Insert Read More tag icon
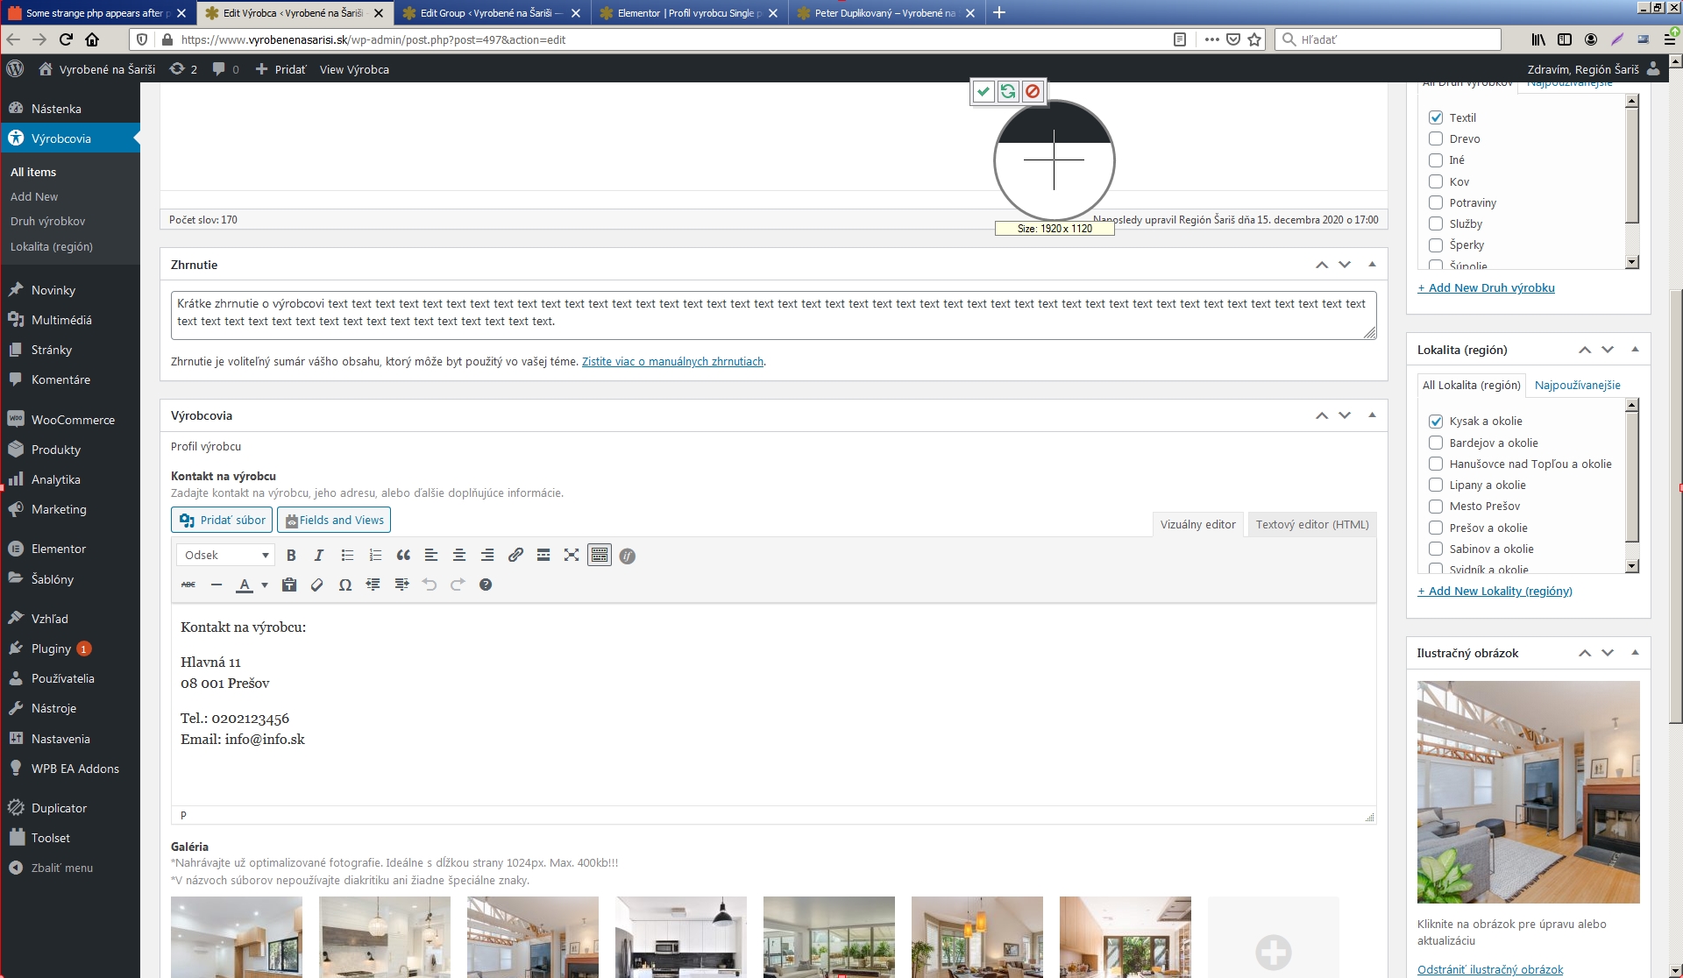1683x978 pixels. point(543,556)
